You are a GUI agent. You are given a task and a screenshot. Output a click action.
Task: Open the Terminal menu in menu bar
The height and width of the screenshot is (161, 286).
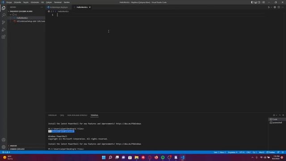(x=58, y=2)
